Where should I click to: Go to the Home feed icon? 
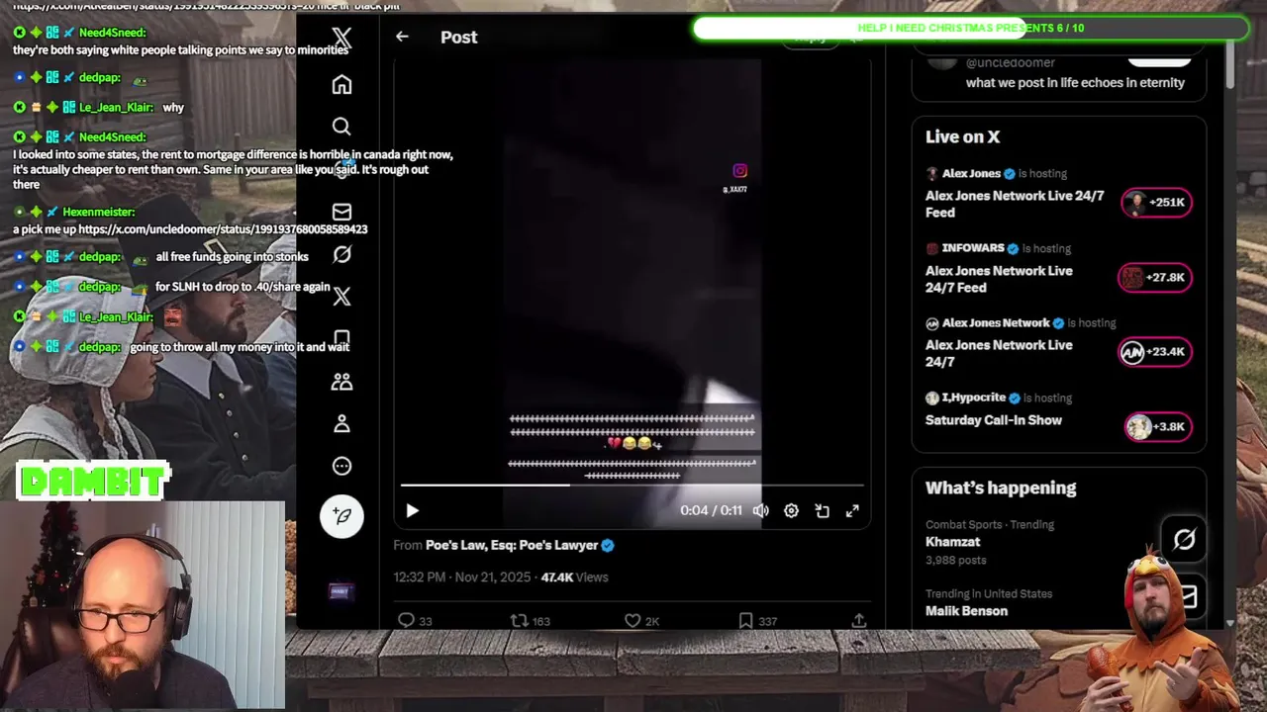pos(341,85)
